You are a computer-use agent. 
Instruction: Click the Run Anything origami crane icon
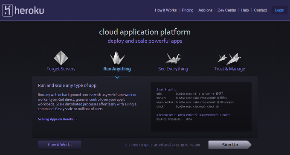[x=117, y=58]
